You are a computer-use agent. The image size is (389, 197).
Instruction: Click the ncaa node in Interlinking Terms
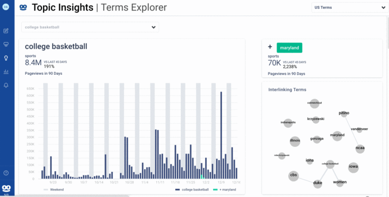[x=360, y=148]
